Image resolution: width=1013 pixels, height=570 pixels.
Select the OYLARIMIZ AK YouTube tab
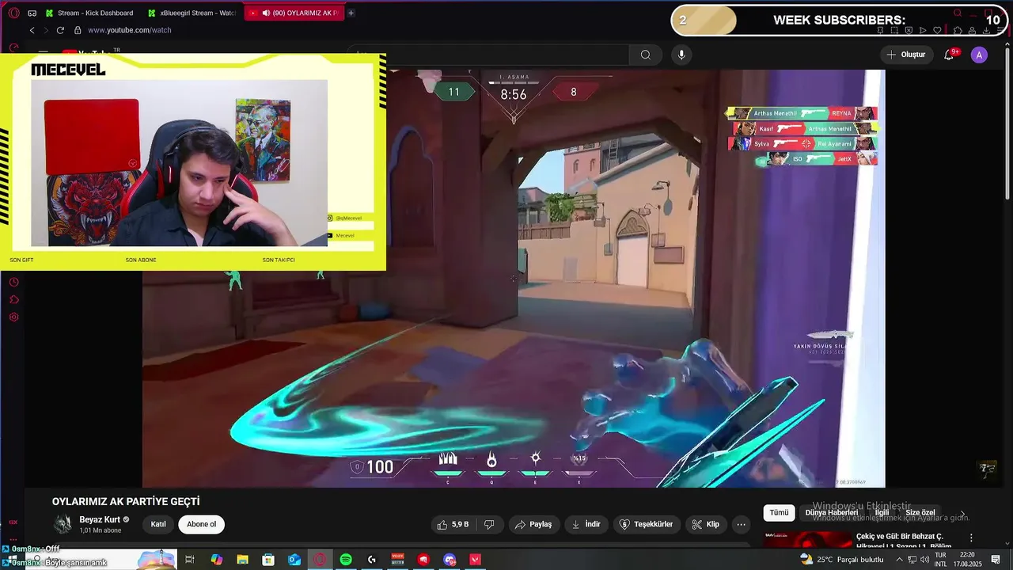(x=294, y=13)
